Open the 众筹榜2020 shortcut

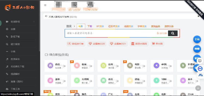(x=97, y=44)
